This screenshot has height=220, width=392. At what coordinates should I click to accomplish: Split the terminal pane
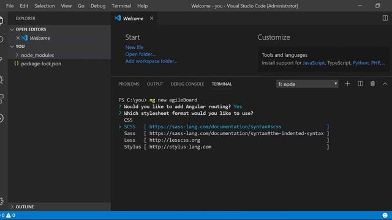coord(360,84)
